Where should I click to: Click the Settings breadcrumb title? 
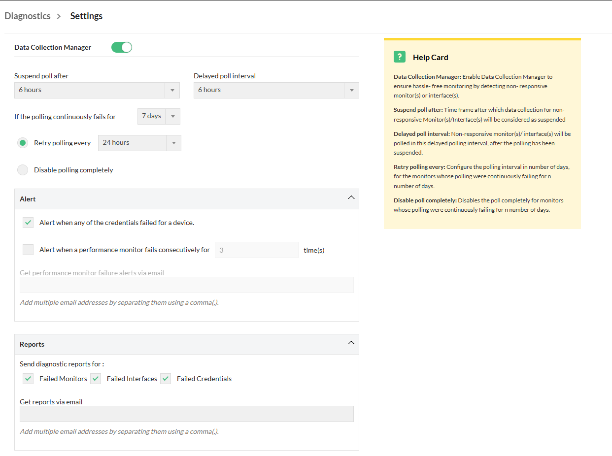(86, 16)
